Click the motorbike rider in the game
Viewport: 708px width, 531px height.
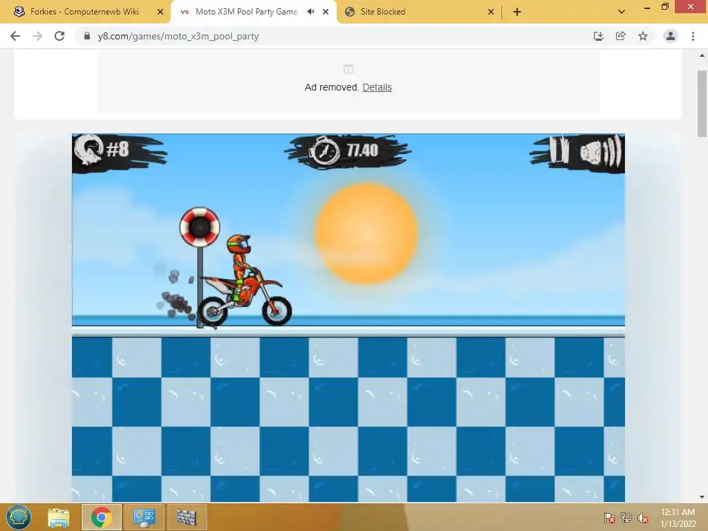pyautogui.click(x=244, y=281)
